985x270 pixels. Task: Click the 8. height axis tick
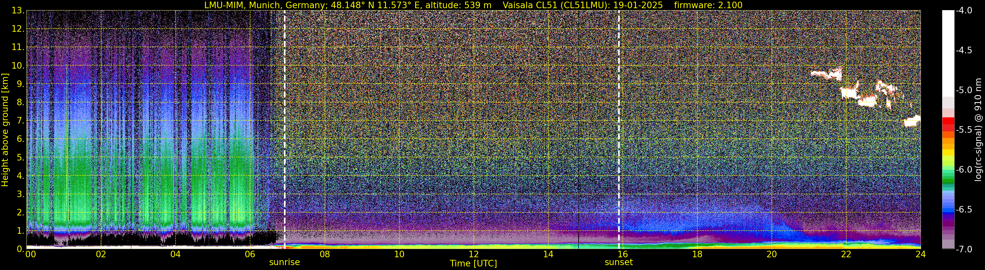(x=21, y=103)
